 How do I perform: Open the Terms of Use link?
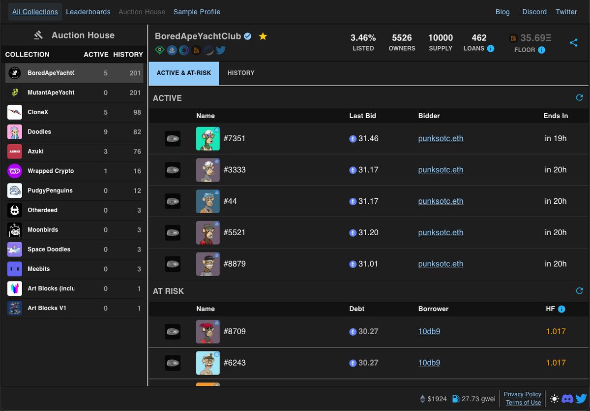pyautogui.click(x=524, y=403)
